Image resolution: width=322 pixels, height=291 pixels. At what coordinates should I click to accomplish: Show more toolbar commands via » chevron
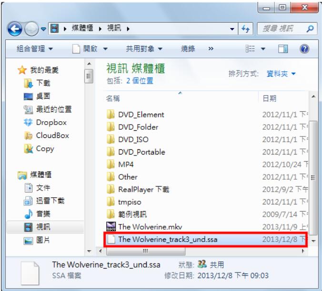211,49
